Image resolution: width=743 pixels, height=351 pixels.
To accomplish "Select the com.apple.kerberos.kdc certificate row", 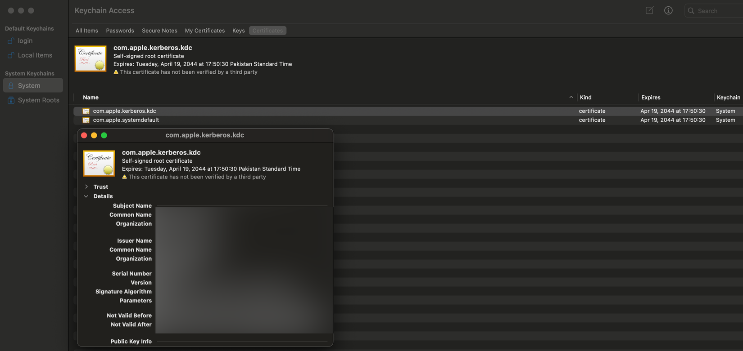I will pyautogui.click(x=408, y=111).
